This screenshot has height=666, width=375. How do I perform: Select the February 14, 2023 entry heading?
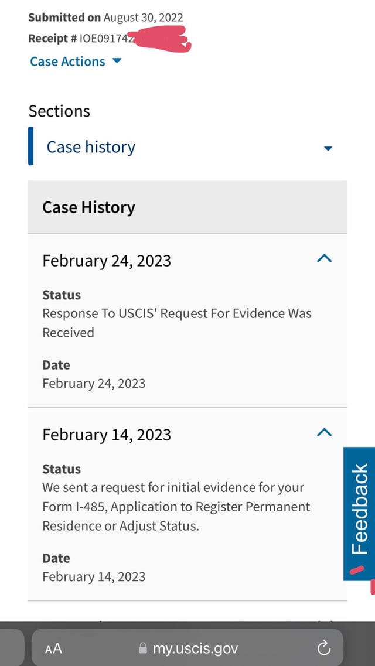107,435
